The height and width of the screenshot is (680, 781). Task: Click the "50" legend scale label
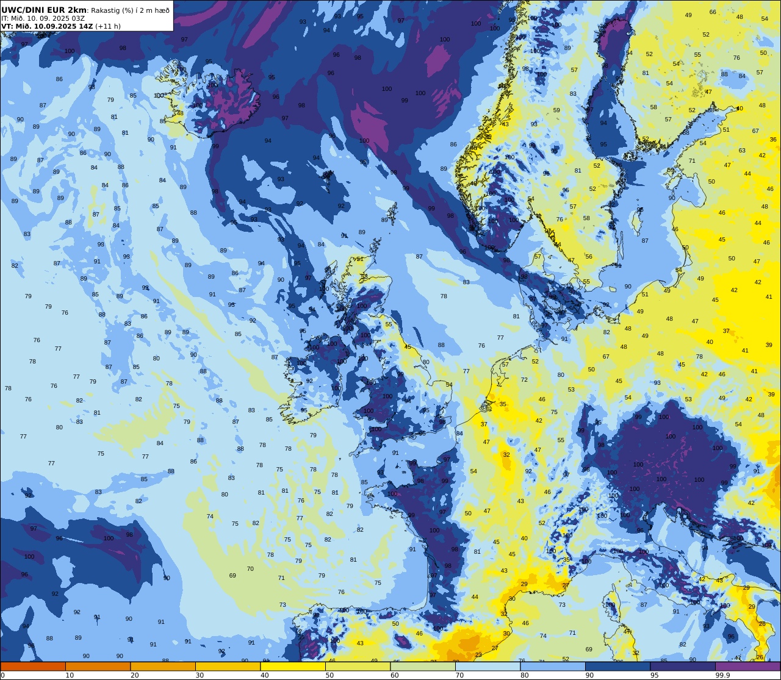tap(329, 675)
